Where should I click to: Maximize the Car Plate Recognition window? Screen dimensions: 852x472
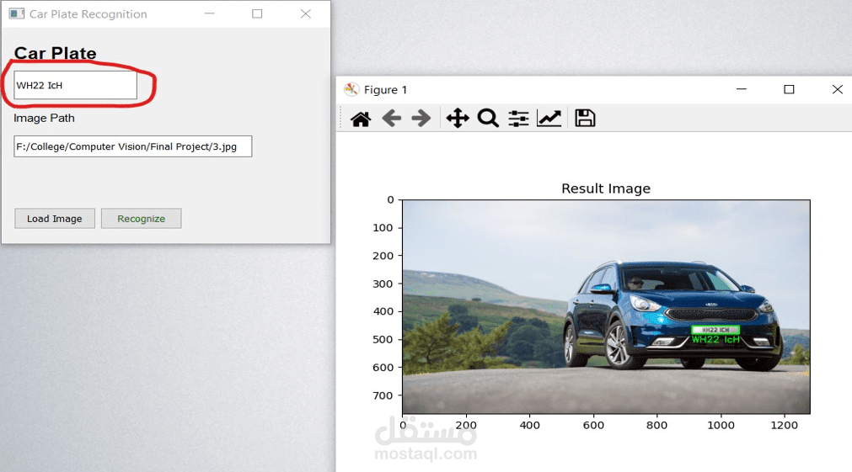click(x=257, y=13)
